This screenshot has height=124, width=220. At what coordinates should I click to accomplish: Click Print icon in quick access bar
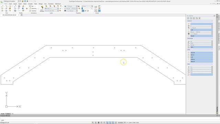[x=27, y=1]
